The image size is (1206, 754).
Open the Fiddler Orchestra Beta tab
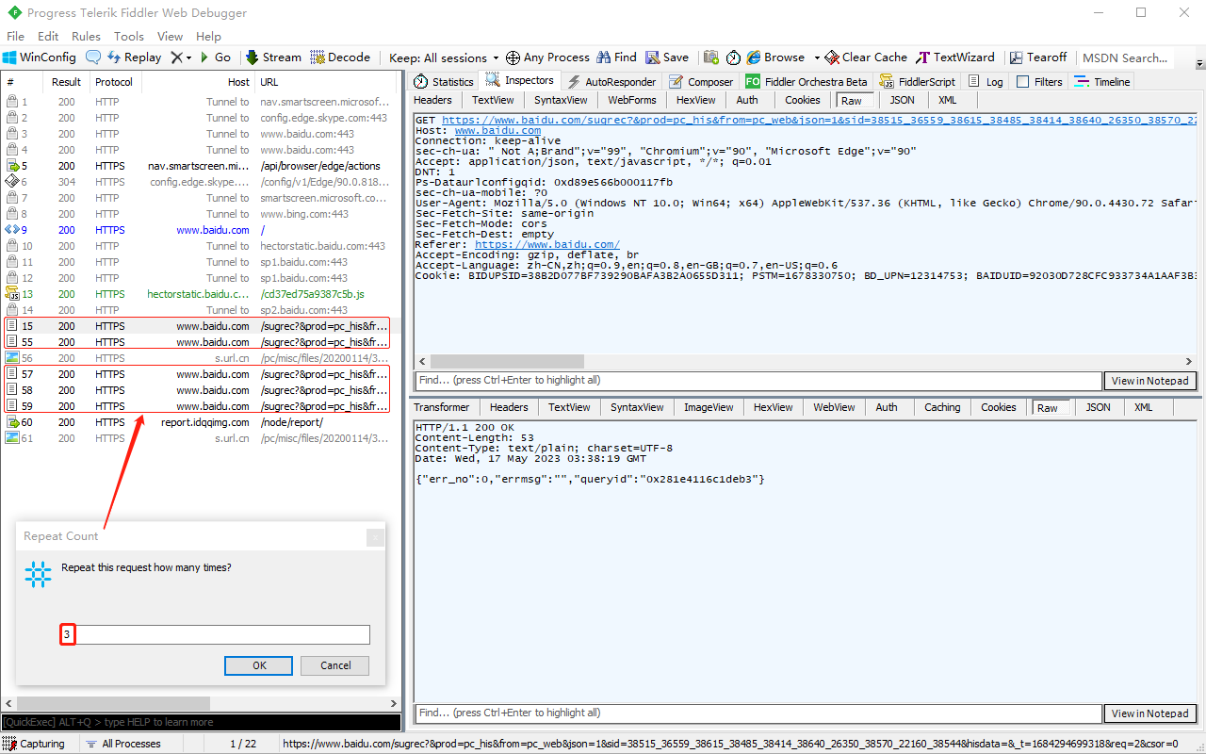tap(807, 82)
